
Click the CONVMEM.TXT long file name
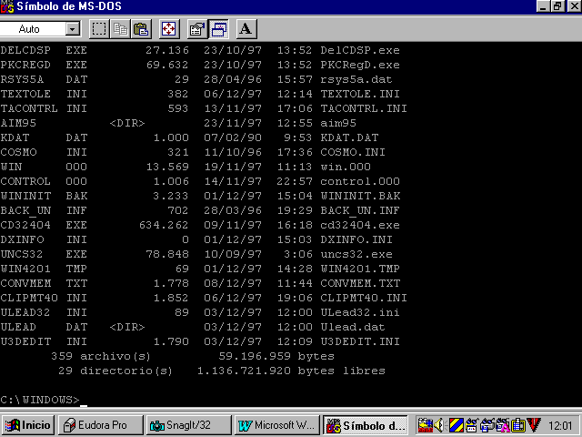point(360,283)
